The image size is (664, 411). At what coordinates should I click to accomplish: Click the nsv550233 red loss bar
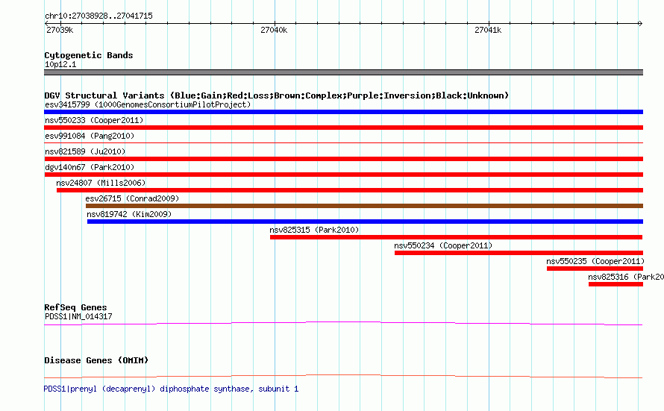343,128
